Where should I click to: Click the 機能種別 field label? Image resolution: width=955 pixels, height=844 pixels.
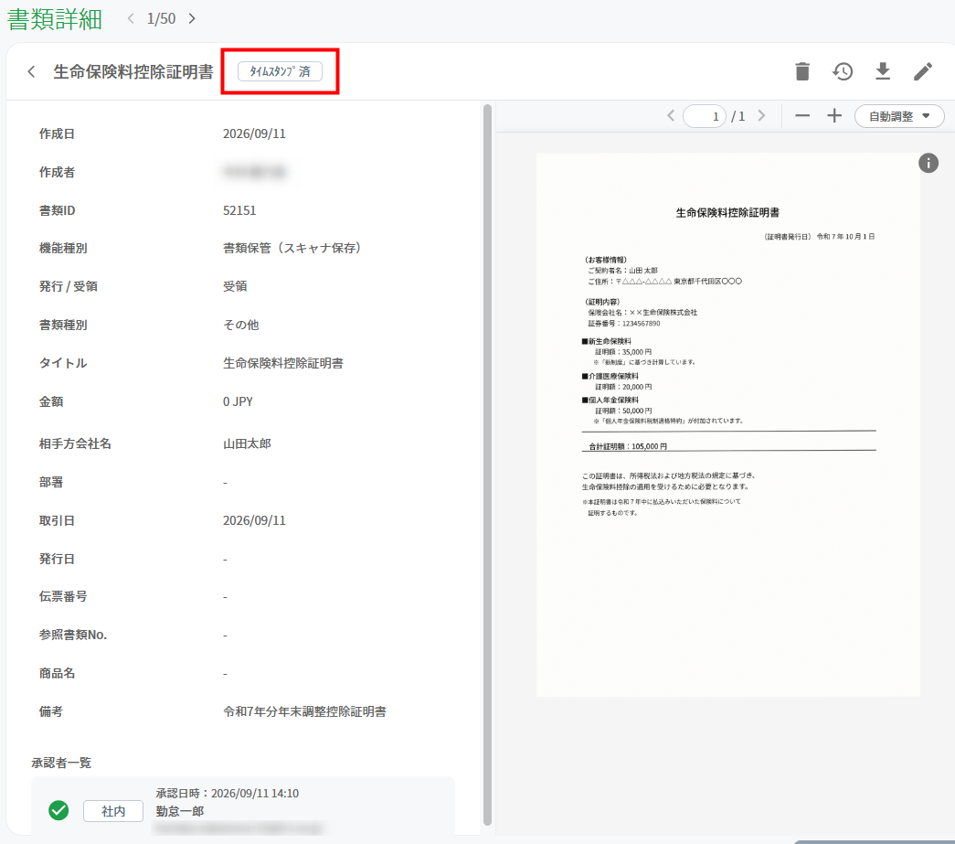(x=63, y=248)
